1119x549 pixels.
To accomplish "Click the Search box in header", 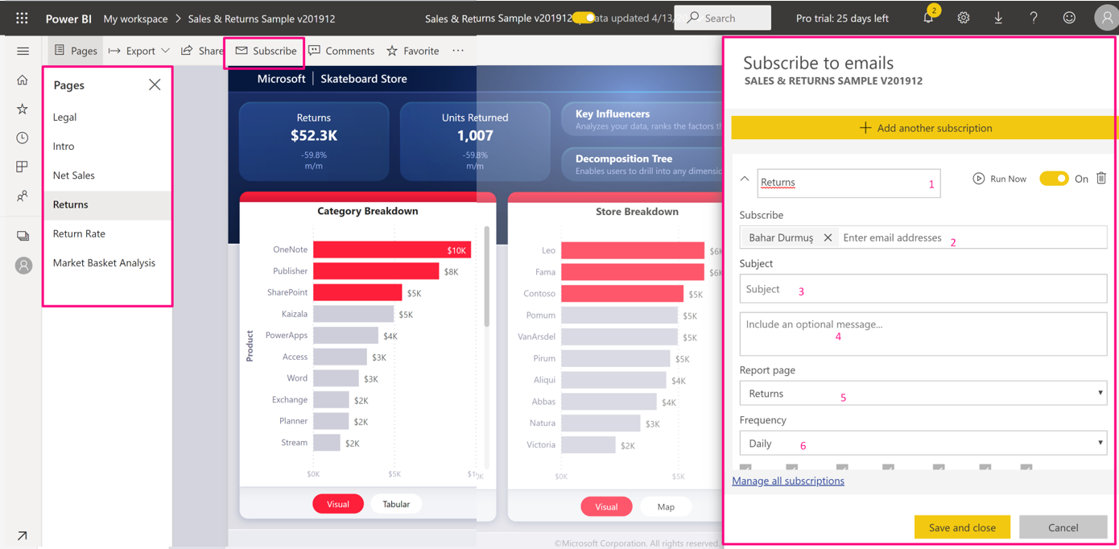I will tap(722, 18).
